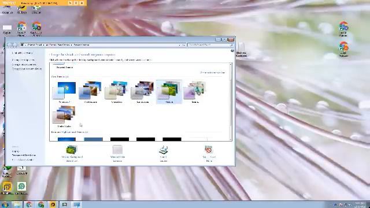Select the Nature theme
This screenshot has height=208, width=370.
click(169, 92)
